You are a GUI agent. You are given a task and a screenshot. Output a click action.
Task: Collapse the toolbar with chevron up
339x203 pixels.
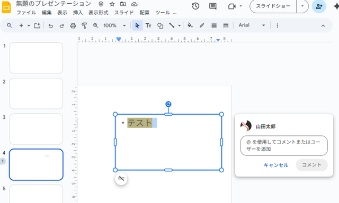[323, 26]
